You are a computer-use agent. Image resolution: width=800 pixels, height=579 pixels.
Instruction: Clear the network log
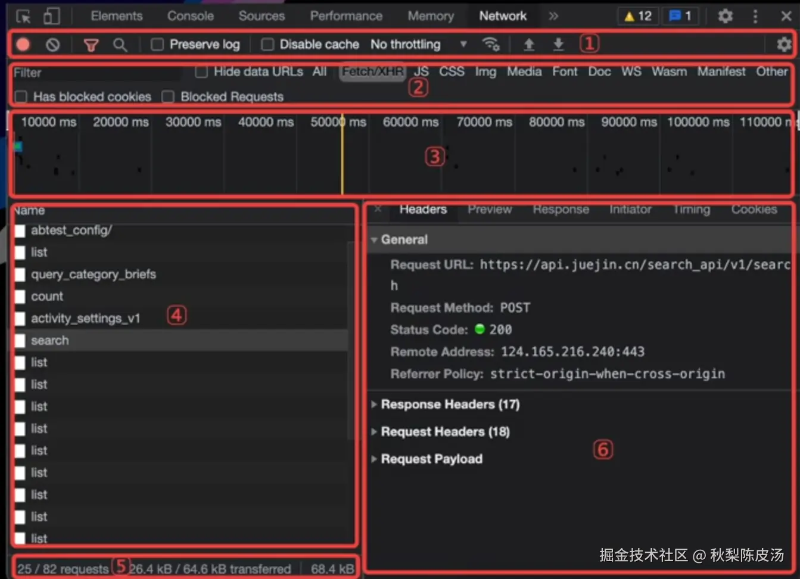tap(53, 45)
